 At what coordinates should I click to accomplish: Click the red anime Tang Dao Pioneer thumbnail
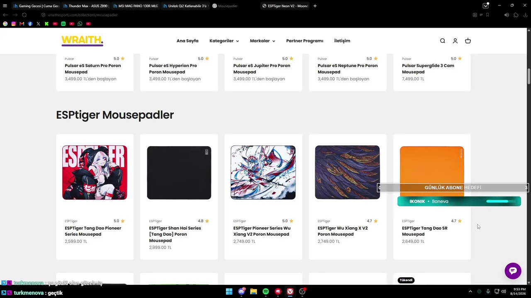coord(95,173)
